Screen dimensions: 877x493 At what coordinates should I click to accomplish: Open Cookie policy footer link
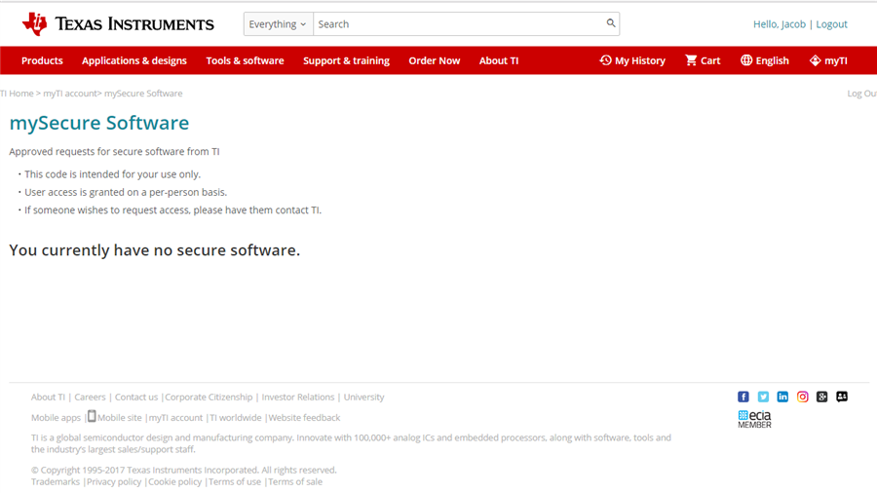[x=175, y=482]
